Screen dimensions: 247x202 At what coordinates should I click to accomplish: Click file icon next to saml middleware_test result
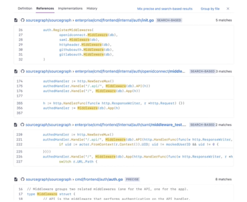point(16,125)
